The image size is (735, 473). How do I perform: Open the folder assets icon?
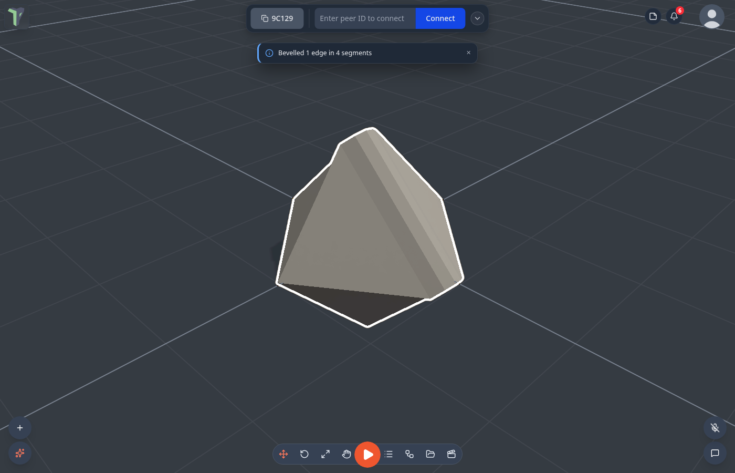point(430,454)
